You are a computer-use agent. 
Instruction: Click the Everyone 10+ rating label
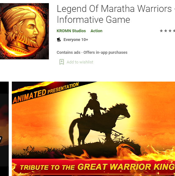pos(76,40)
